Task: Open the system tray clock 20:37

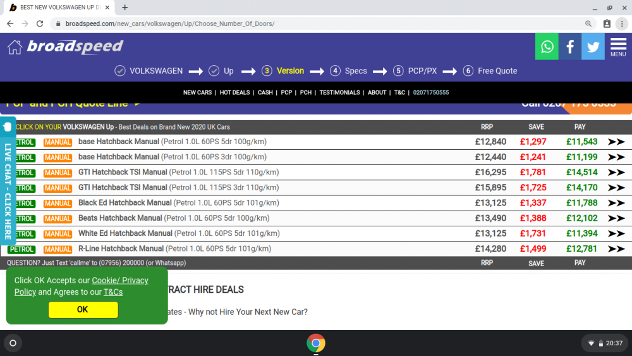Action: click(605, 343)
